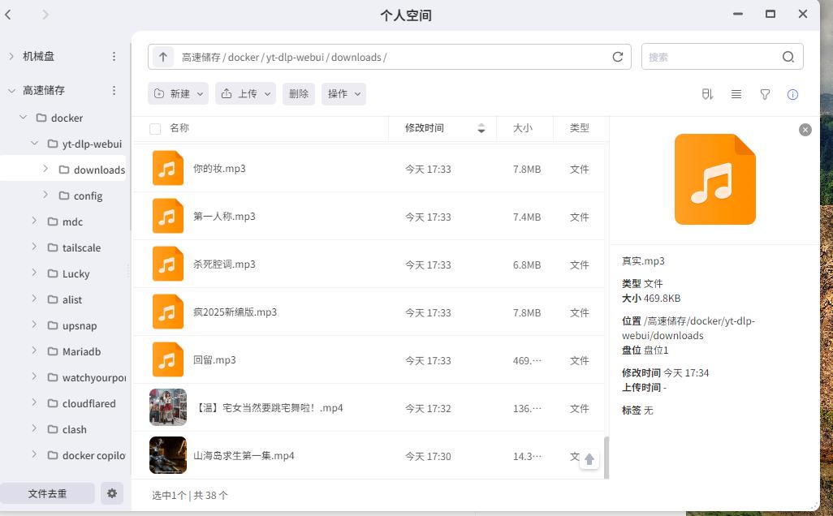
Task: Tick the select-all checkbox
Action: pos(155,128)
